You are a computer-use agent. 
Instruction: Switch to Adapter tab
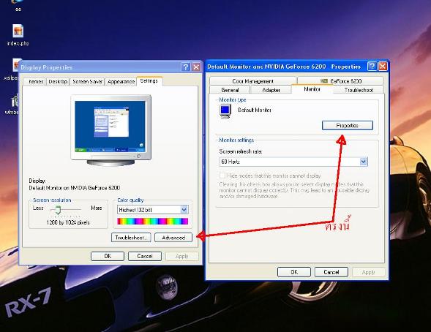271,90
